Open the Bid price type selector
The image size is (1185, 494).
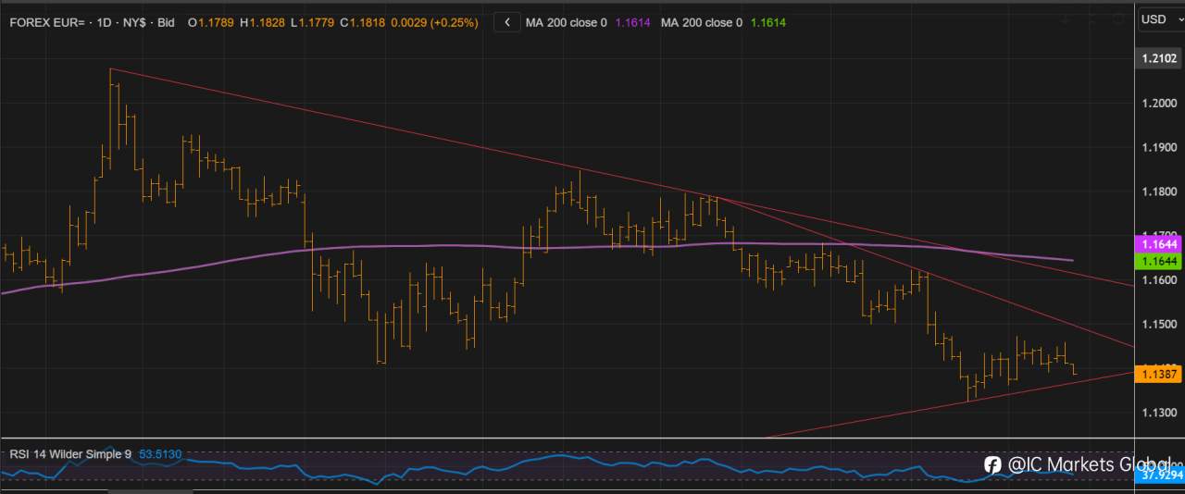tap(166, 22)
